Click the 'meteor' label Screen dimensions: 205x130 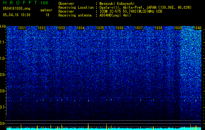point(46,10)
